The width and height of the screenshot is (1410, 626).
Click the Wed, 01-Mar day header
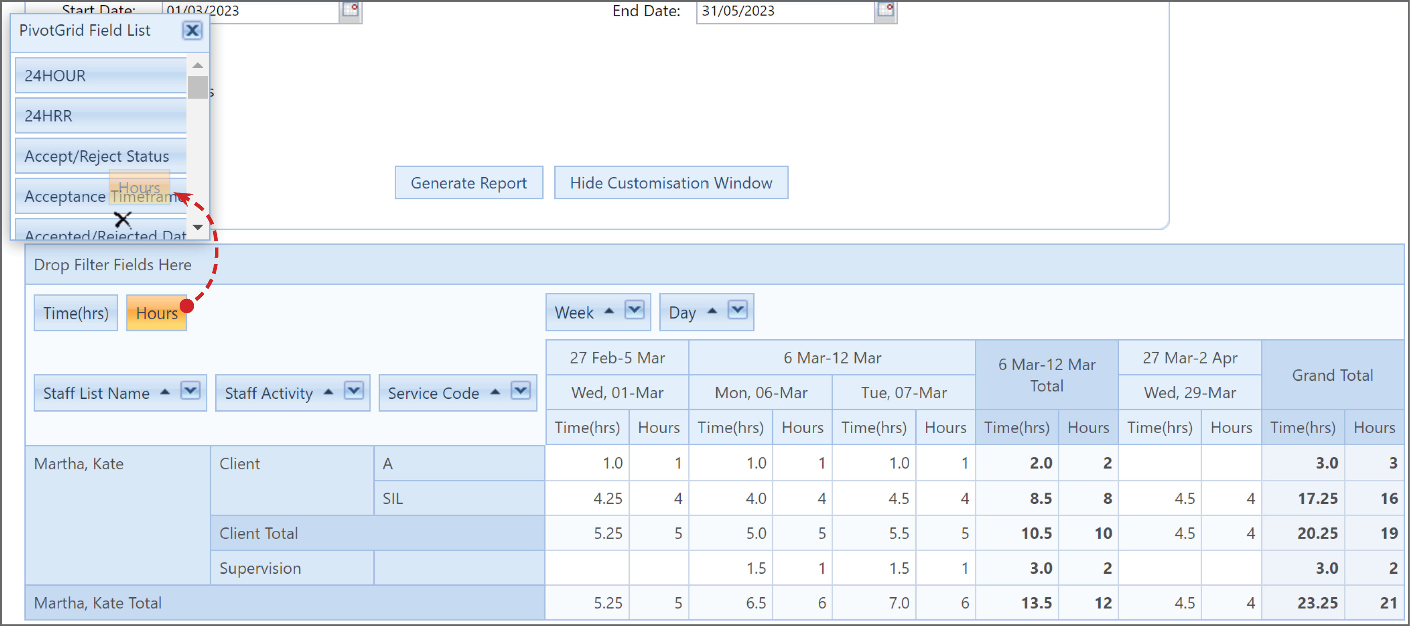(617, 392)
